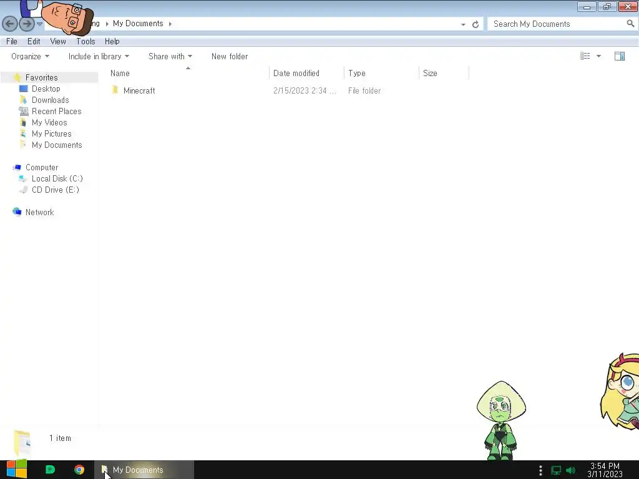
Task: Click the Minecraft date modified value
Action: [x=305, y=90]
